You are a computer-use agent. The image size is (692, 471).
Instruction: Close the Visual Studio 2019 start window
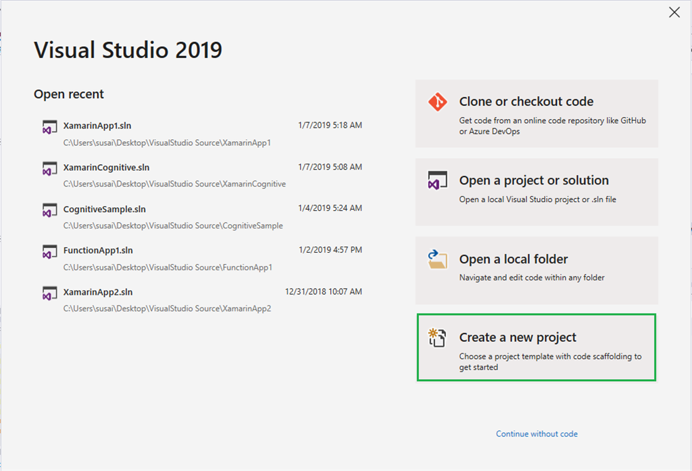coord(674,12)
